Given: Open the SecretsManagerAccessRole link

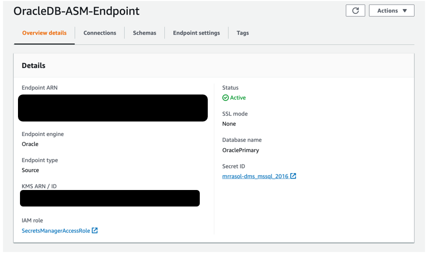Looking at the screenshot, I should coord(55,231).
